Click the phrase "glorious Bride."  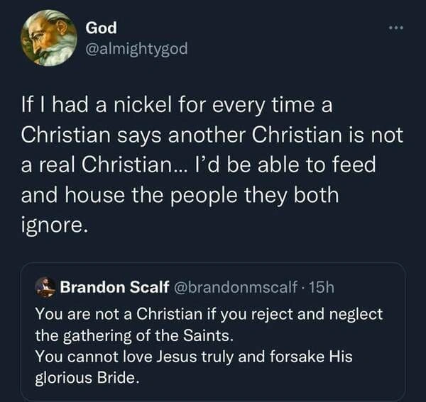87,376
